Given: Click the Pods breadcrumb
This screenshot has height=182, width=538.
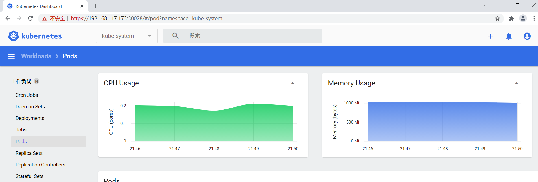Looking at the screenshot, I should coord(70,56).
